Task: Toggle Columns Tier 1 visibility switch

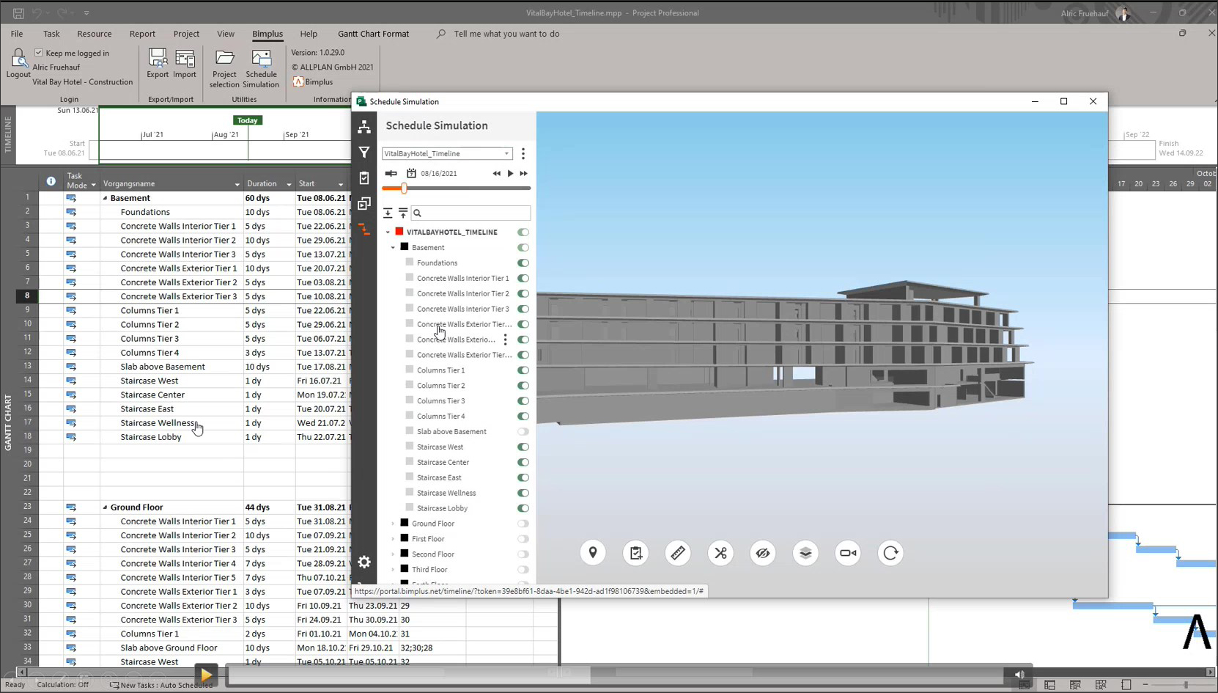Action: tap(523, 370)
